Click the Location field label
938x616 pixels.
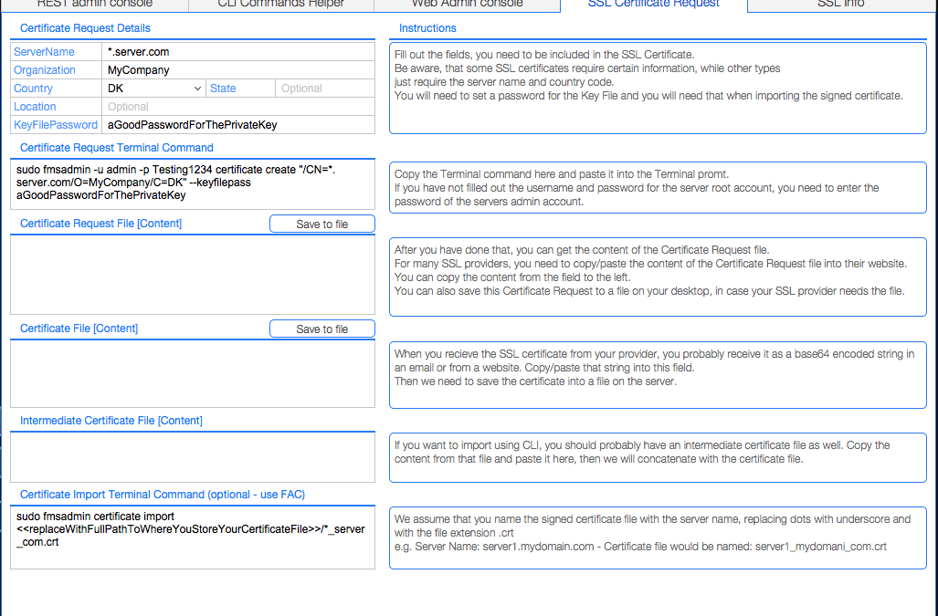point(35,107)
